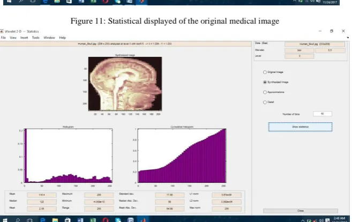Click the volume icon in the bottom tray
352x222 pixels.
[321, 220]
